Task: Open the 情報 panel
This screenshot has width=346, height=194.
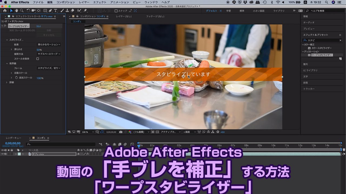Action: [x=305, y=16]
